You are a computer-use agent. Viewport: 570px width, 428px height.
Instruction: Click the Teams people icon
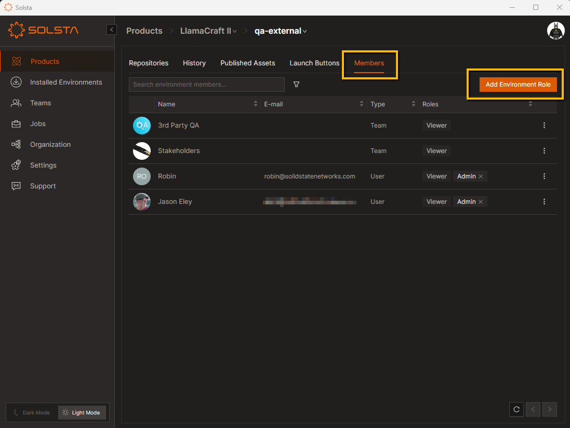16,103
